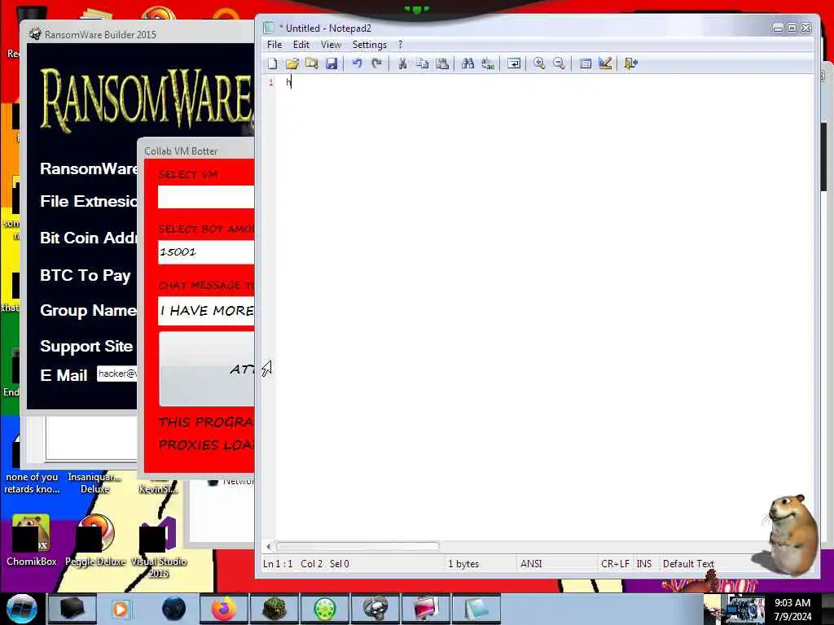The width and height of the screenshot is (834, 625).
Task: Open Find with the binoculars icon
Action: click(468, 63)
